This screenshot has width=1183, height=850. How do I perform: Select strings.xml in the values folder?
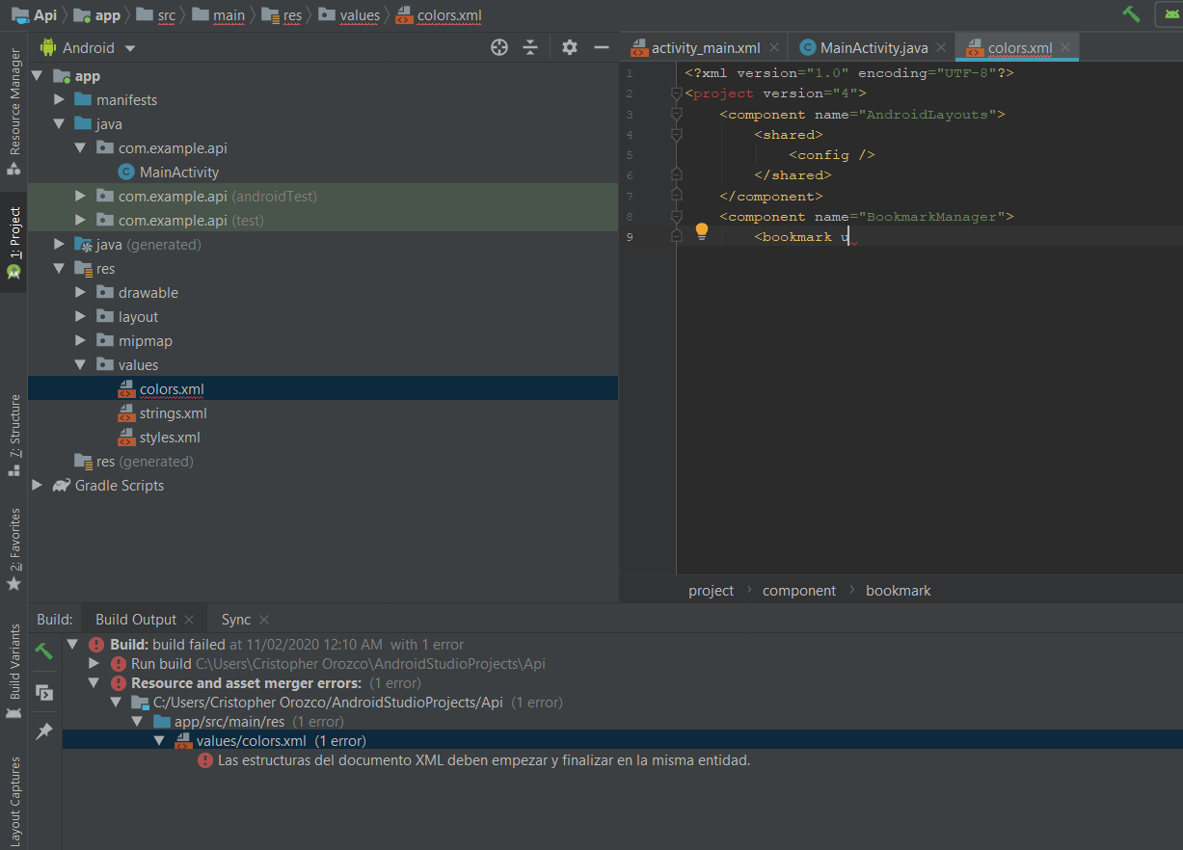click(175, 412)
